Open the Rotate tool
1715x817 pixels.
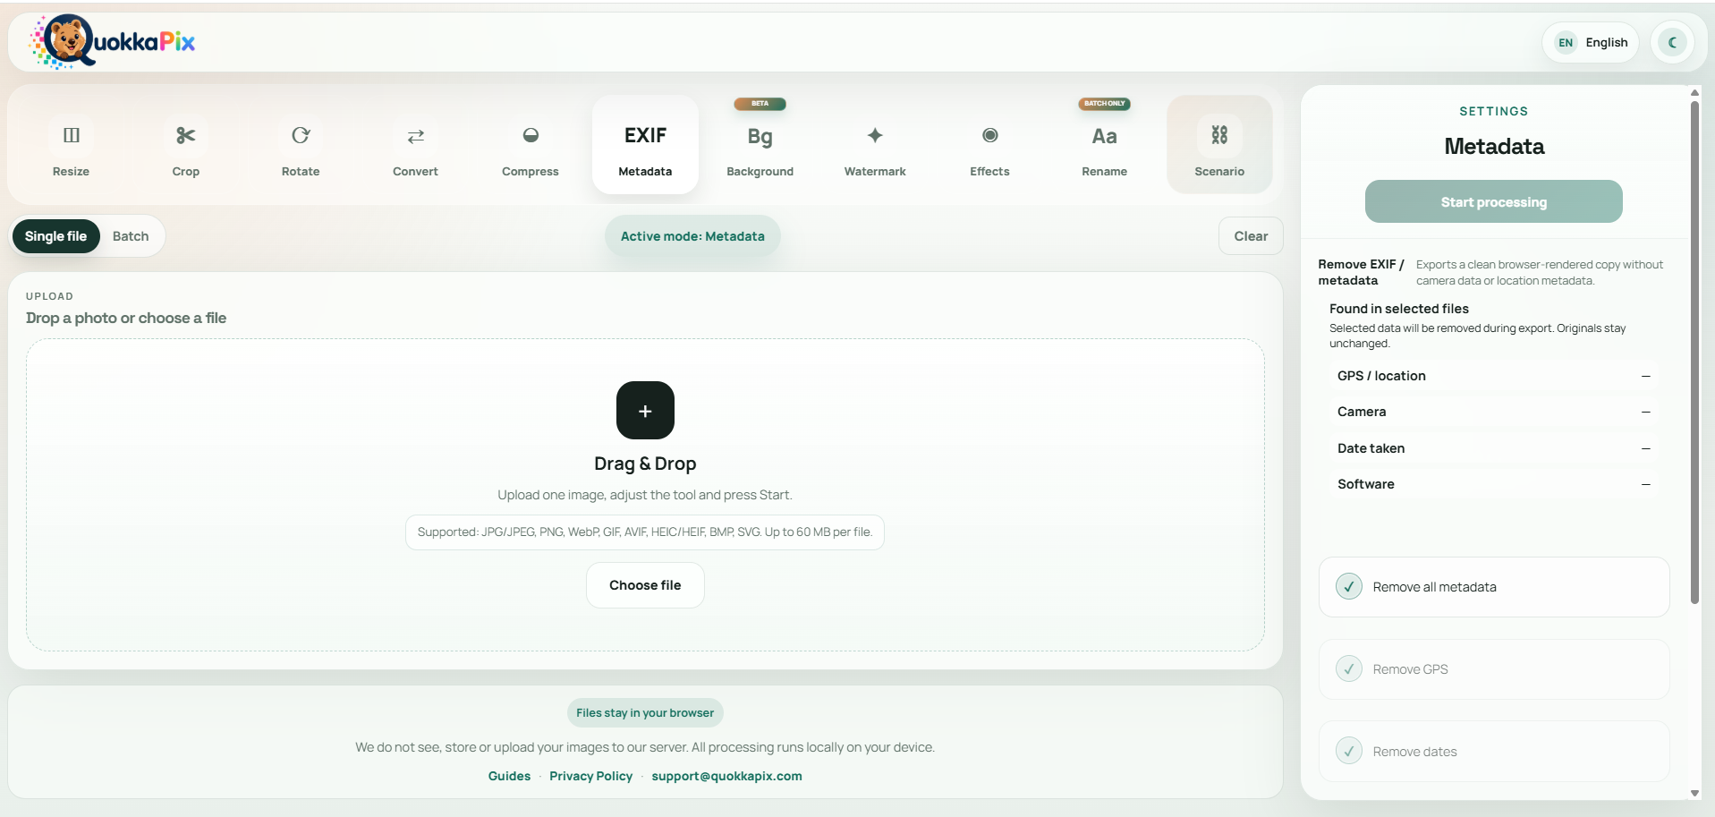[x=301, y=145]
